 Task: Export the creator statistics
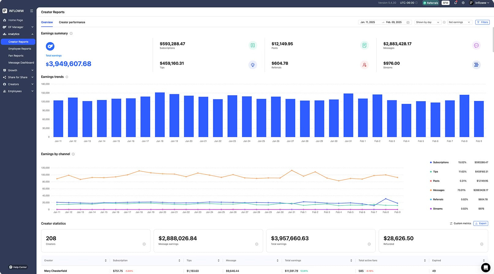click(x=481, y=224)
